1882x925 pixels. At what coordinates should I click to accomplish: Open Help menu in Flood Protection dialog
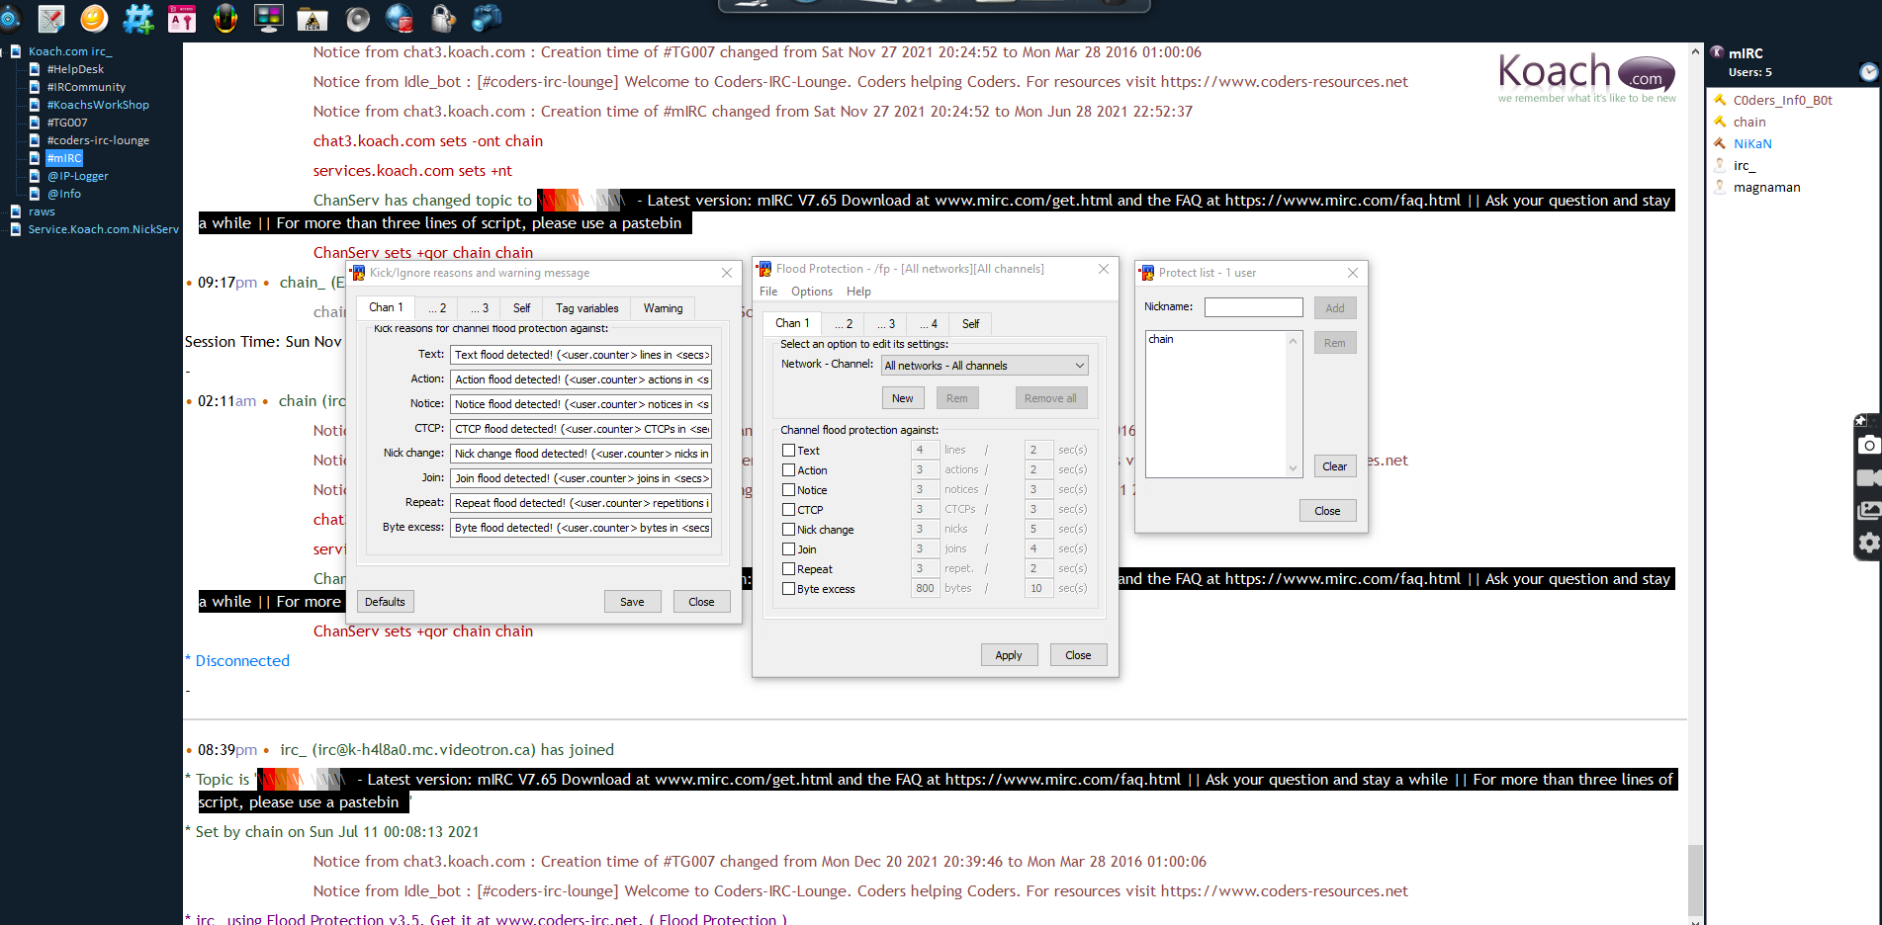858,292
